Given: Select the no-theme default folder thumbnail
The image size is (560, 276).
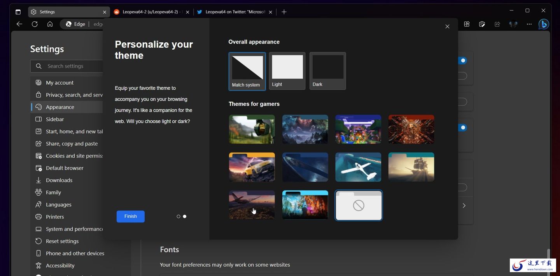Looking at the screenshot, I should (x=359, y=205).
